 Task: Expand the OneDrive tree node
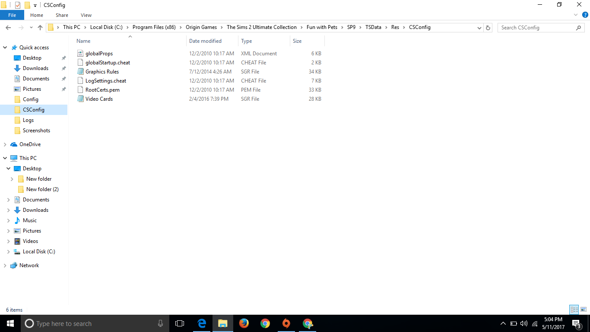pos(5,144)
